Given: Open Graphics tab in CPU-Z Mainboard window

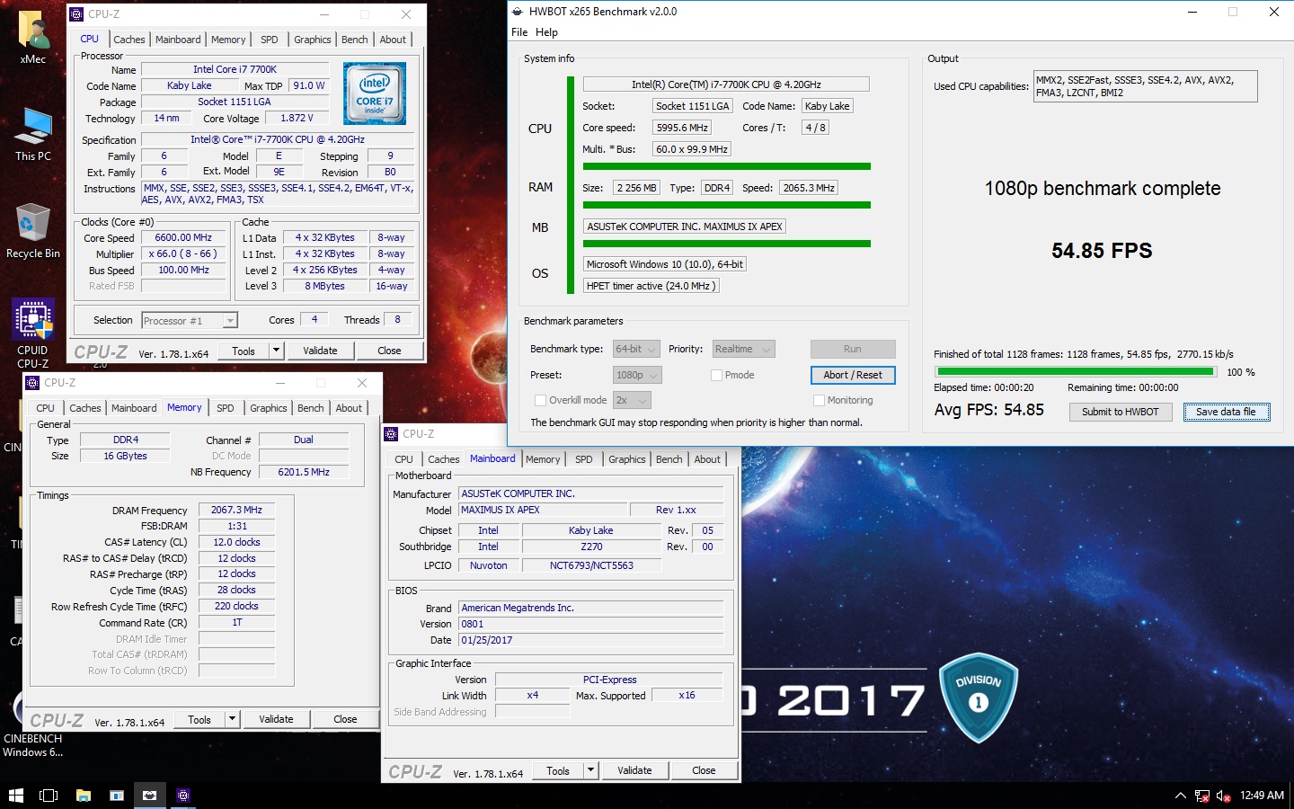Looking at the screenshot, I should coord(627,459).
